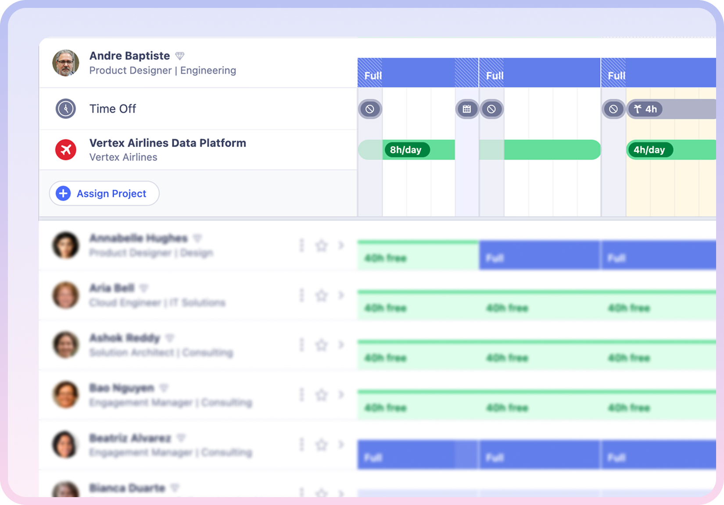This screenshot has height=505, width=724.
Task: Click Annabelle Hughes's avatar
Action: coord(66,245)
